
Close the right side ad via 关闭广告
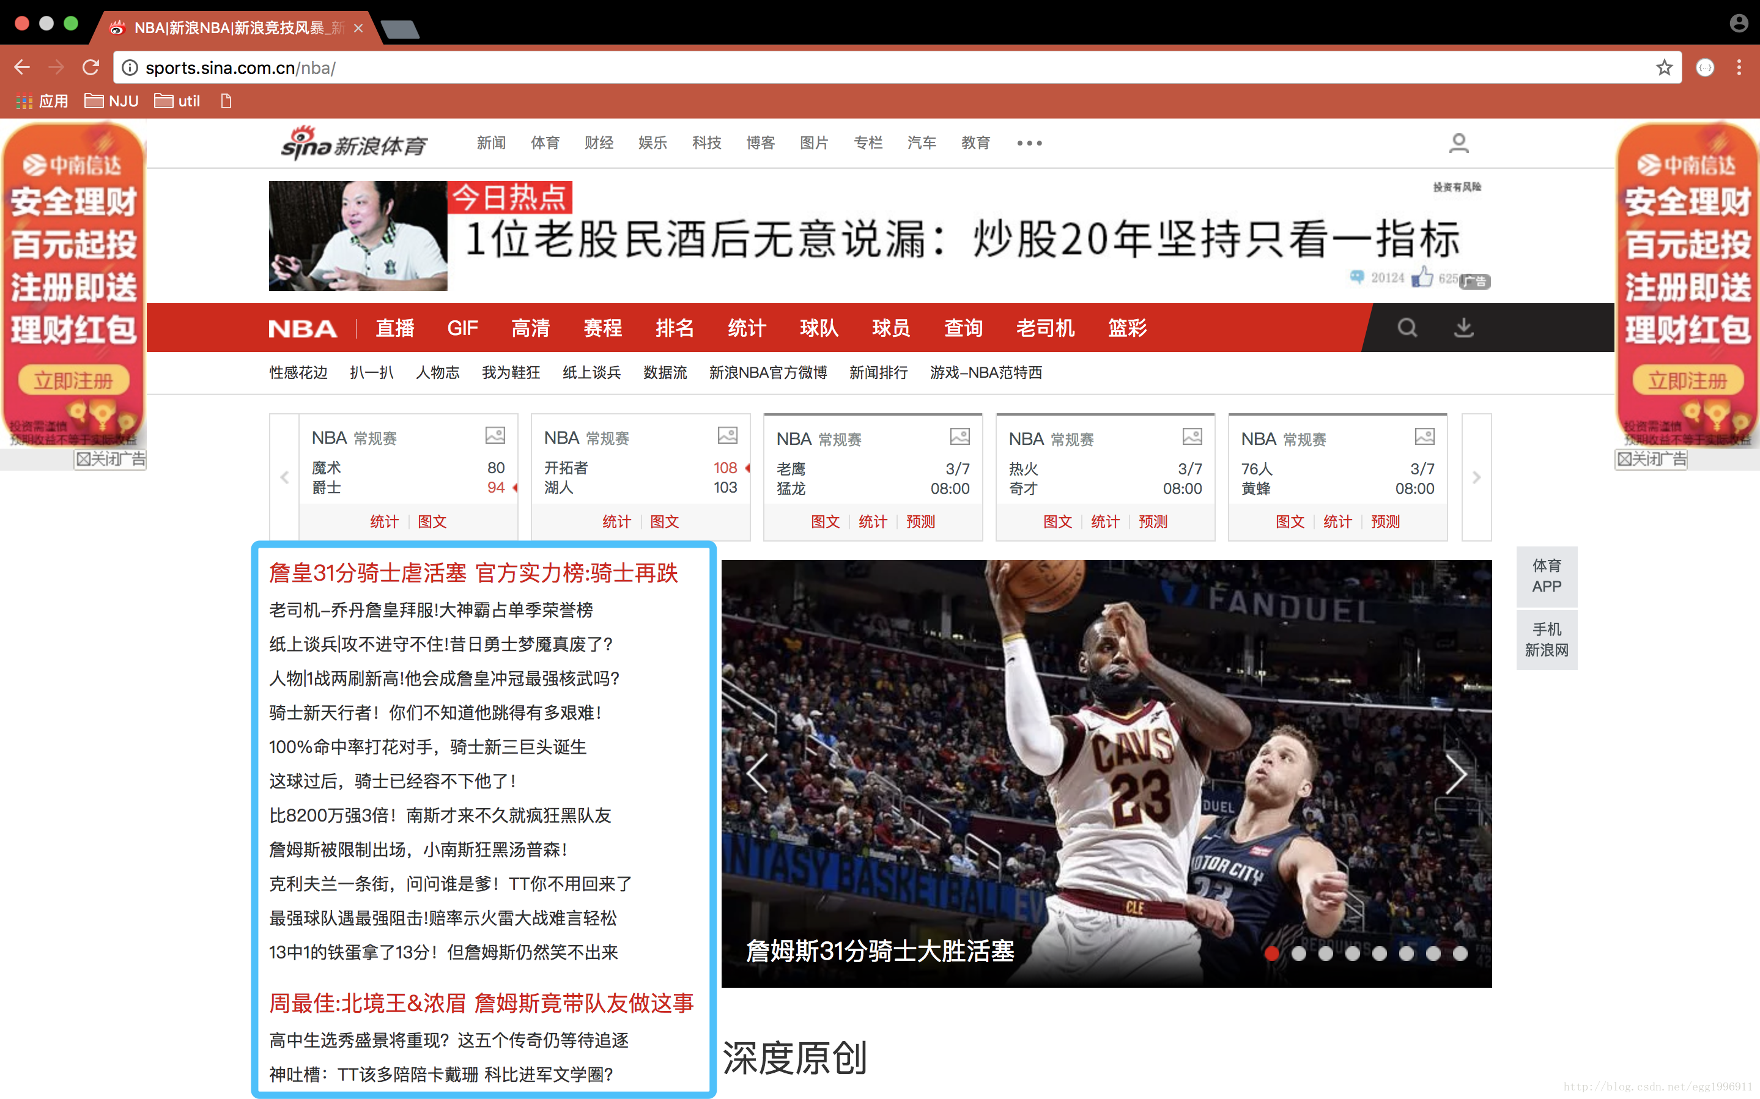[1651, 460]
